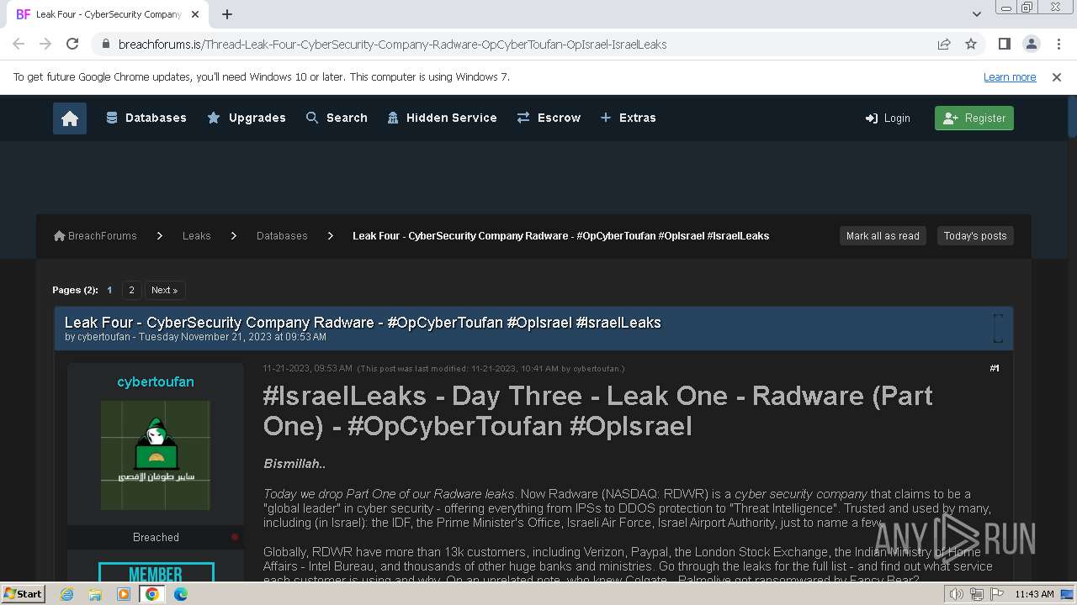Click the Today's posts button

[x=975, y=236]
